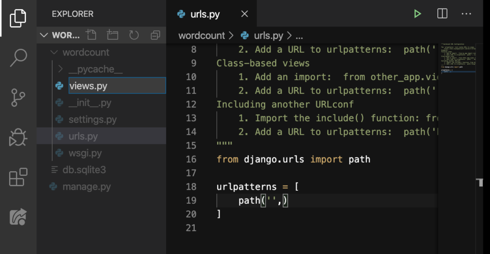Close the urls.py editor tab
Viewport: 490px width, 254px height.
[245, 14]
